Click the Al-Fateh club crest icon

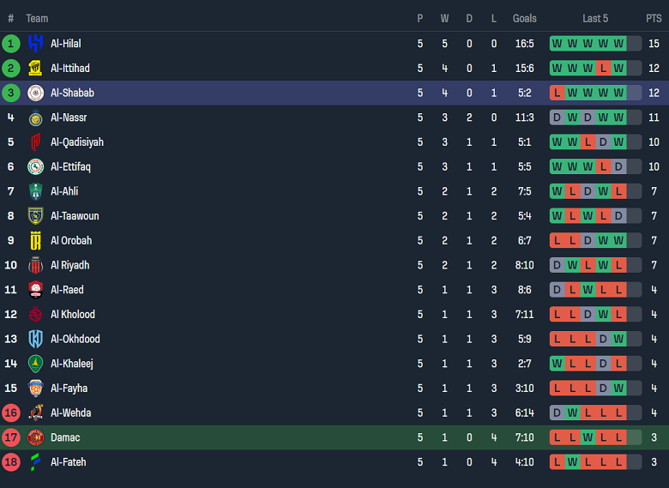35,462
